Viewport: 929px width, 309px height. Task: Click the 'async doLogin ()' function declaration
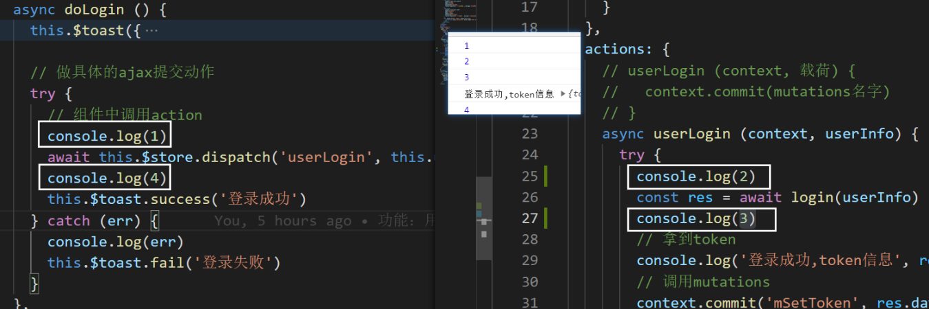pyautogui.click(x=90, y=10)
